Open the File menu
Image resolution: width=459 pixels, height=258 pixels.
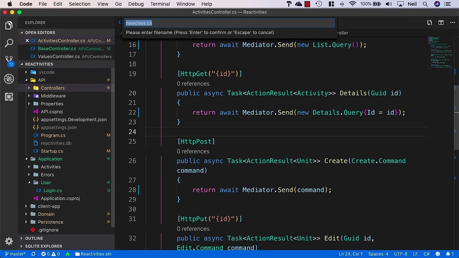[x=43, y=4]
